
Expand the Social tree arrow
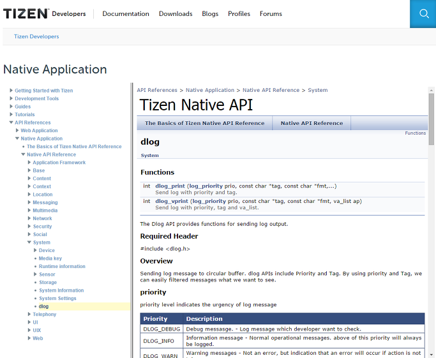pyautogui.click(x=29, y=234)
